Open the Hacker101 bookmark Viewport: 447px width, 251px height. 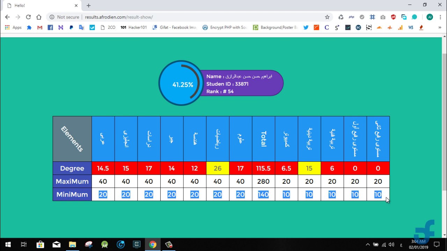click(x=133, y=27)
